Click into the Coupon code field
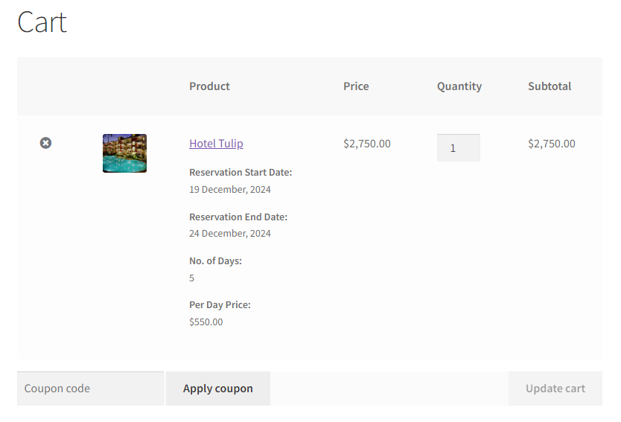This screenshot has width=621, height=422. [90, 389]
